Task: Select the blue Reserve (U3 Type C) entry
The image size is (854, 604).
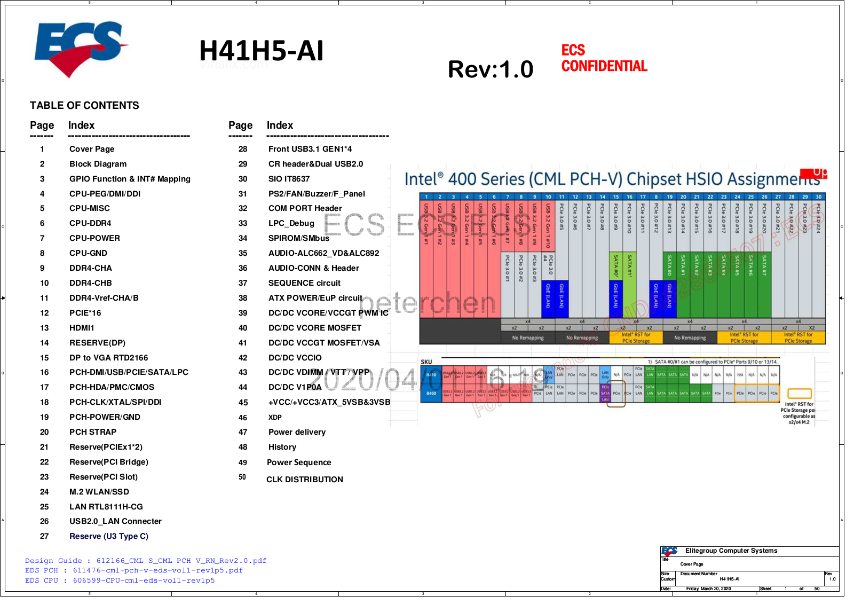Action: 109,536
